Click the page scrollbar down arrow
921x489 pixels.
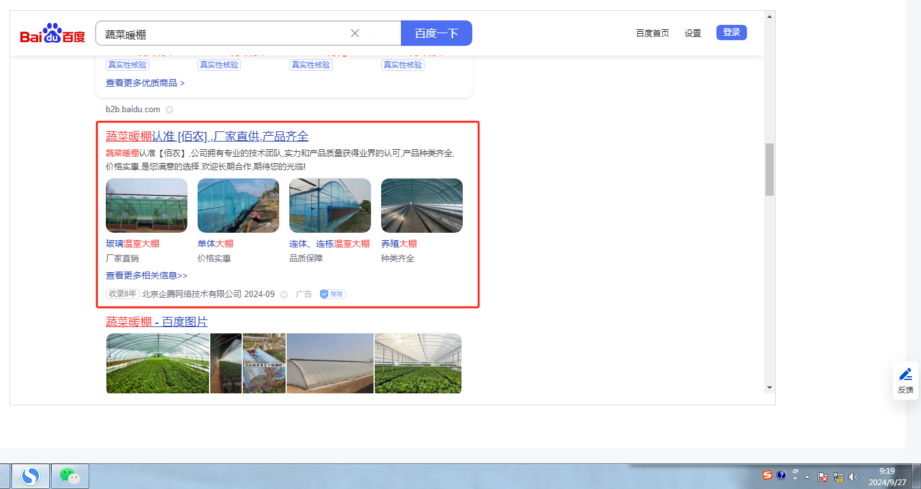pos(770,388)
